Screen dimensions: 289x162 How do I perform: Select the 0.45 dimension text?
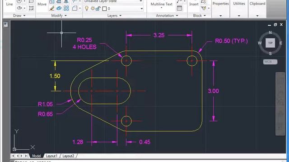[x=144, y=142]
